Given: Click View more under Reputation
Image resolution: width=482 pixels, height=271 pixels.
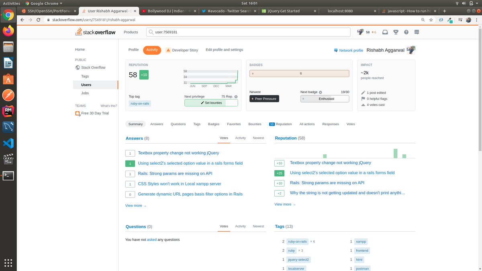Looking at the screenshot, I should point(285,204).
